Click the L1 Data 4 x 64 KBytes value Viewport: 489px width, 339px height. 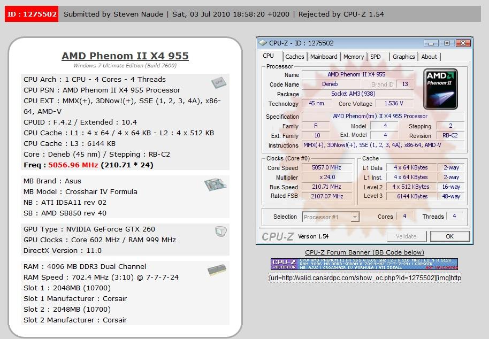click(x=411, y=168)
